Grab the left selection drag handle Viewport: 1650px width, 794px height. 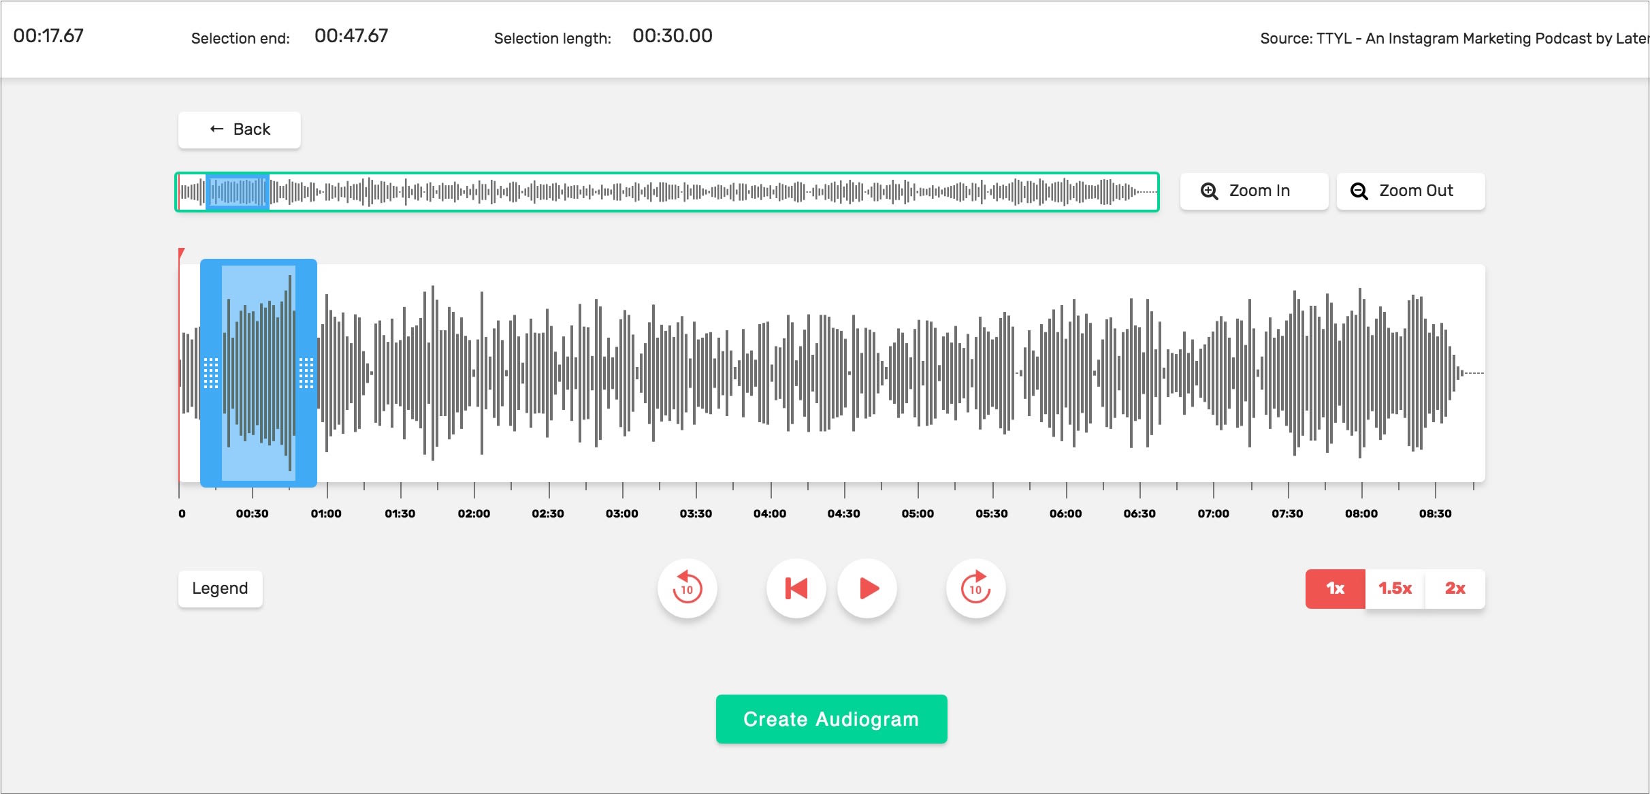click(211, 372)
